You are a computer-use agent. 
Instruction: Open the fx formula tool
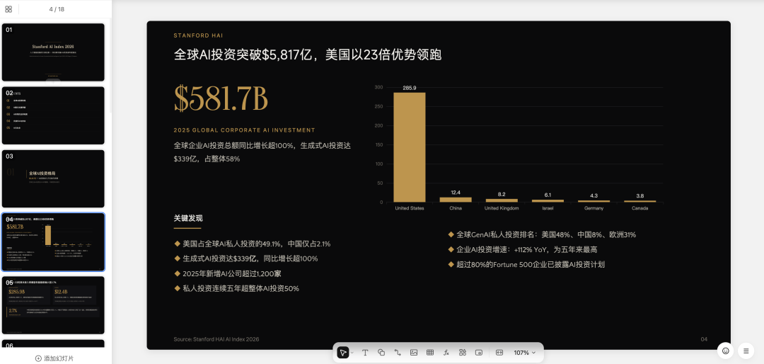pos(446,353)
